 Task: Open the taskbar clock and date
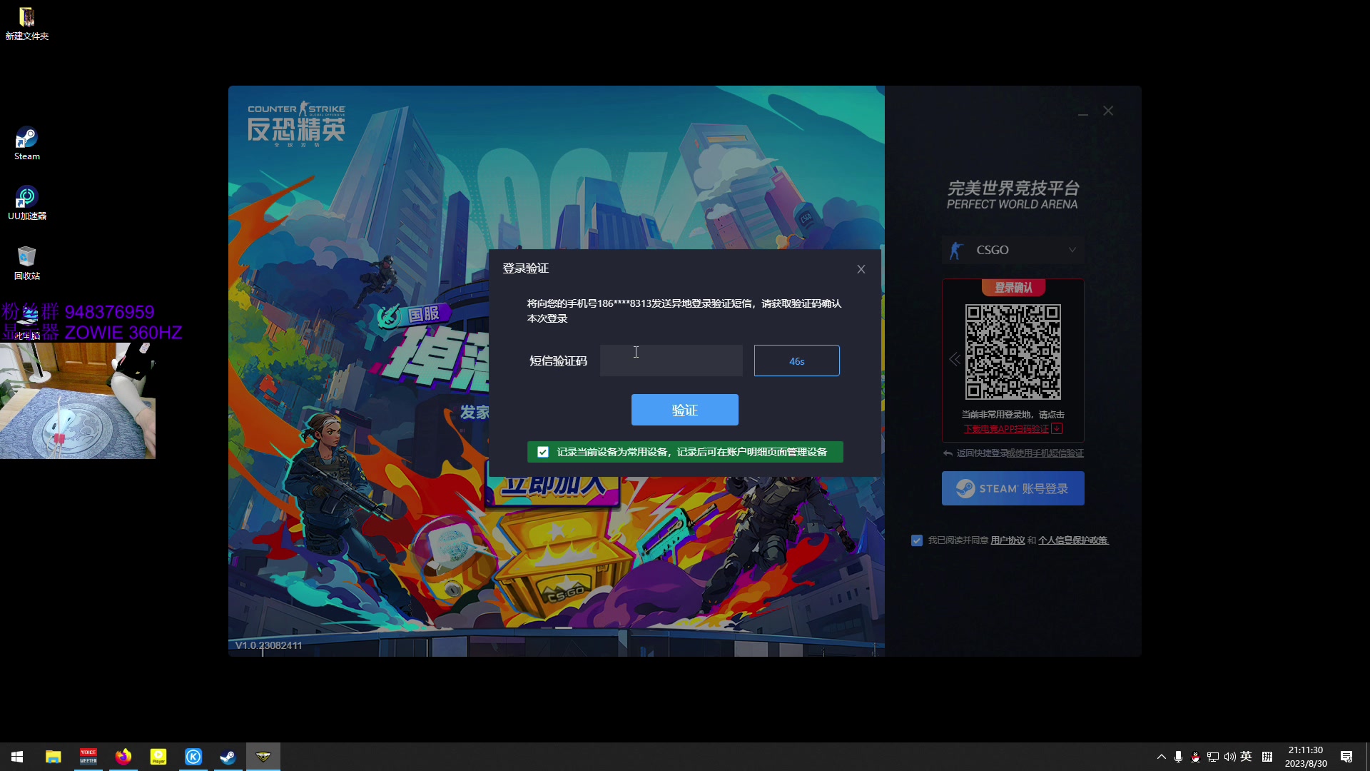coord(1306,757)
